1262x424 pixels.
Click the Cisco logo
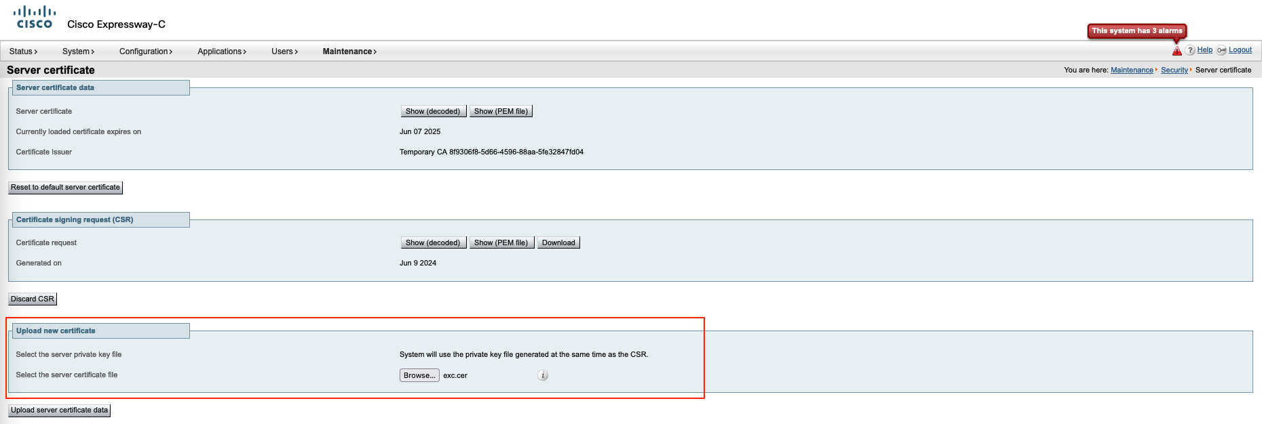[35, 18]
